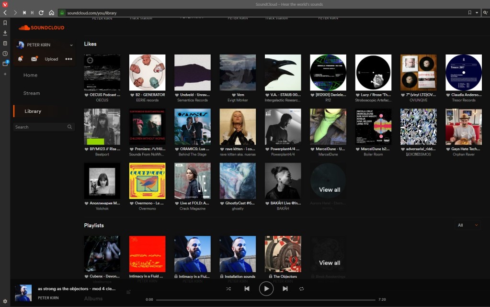Skip to the next track in player
Viewport: 490px width, 307px height.
[x=285, y=289]
